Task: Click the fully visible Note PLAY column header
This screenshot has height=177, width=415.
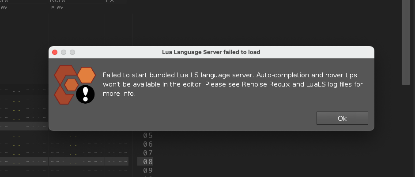Action: (57, 4)
